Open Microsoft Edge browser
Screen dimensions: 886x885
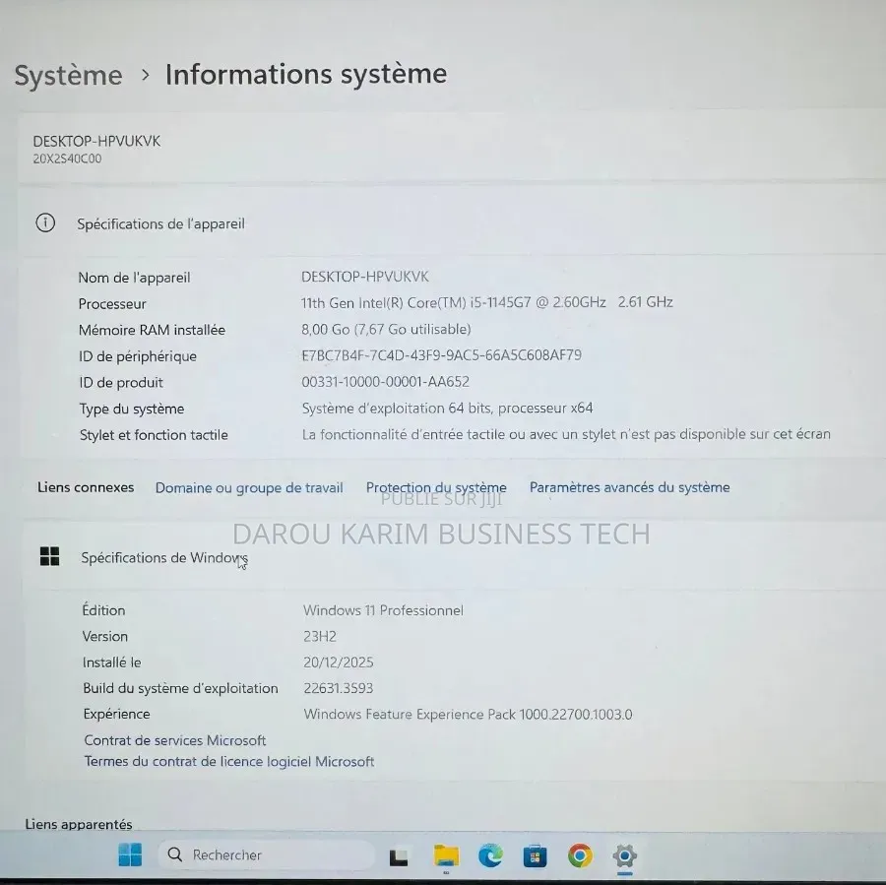pyautogui.click(x=490, y=855)
